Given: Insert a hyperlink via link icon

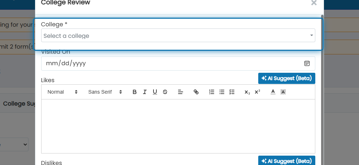Looking at the screenshot, I should 196,92.
